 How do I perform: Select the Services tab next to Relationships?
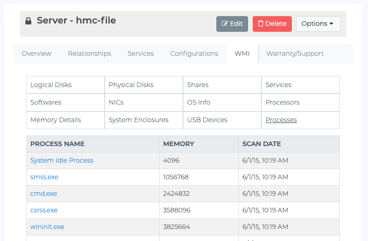pos(141,53)
